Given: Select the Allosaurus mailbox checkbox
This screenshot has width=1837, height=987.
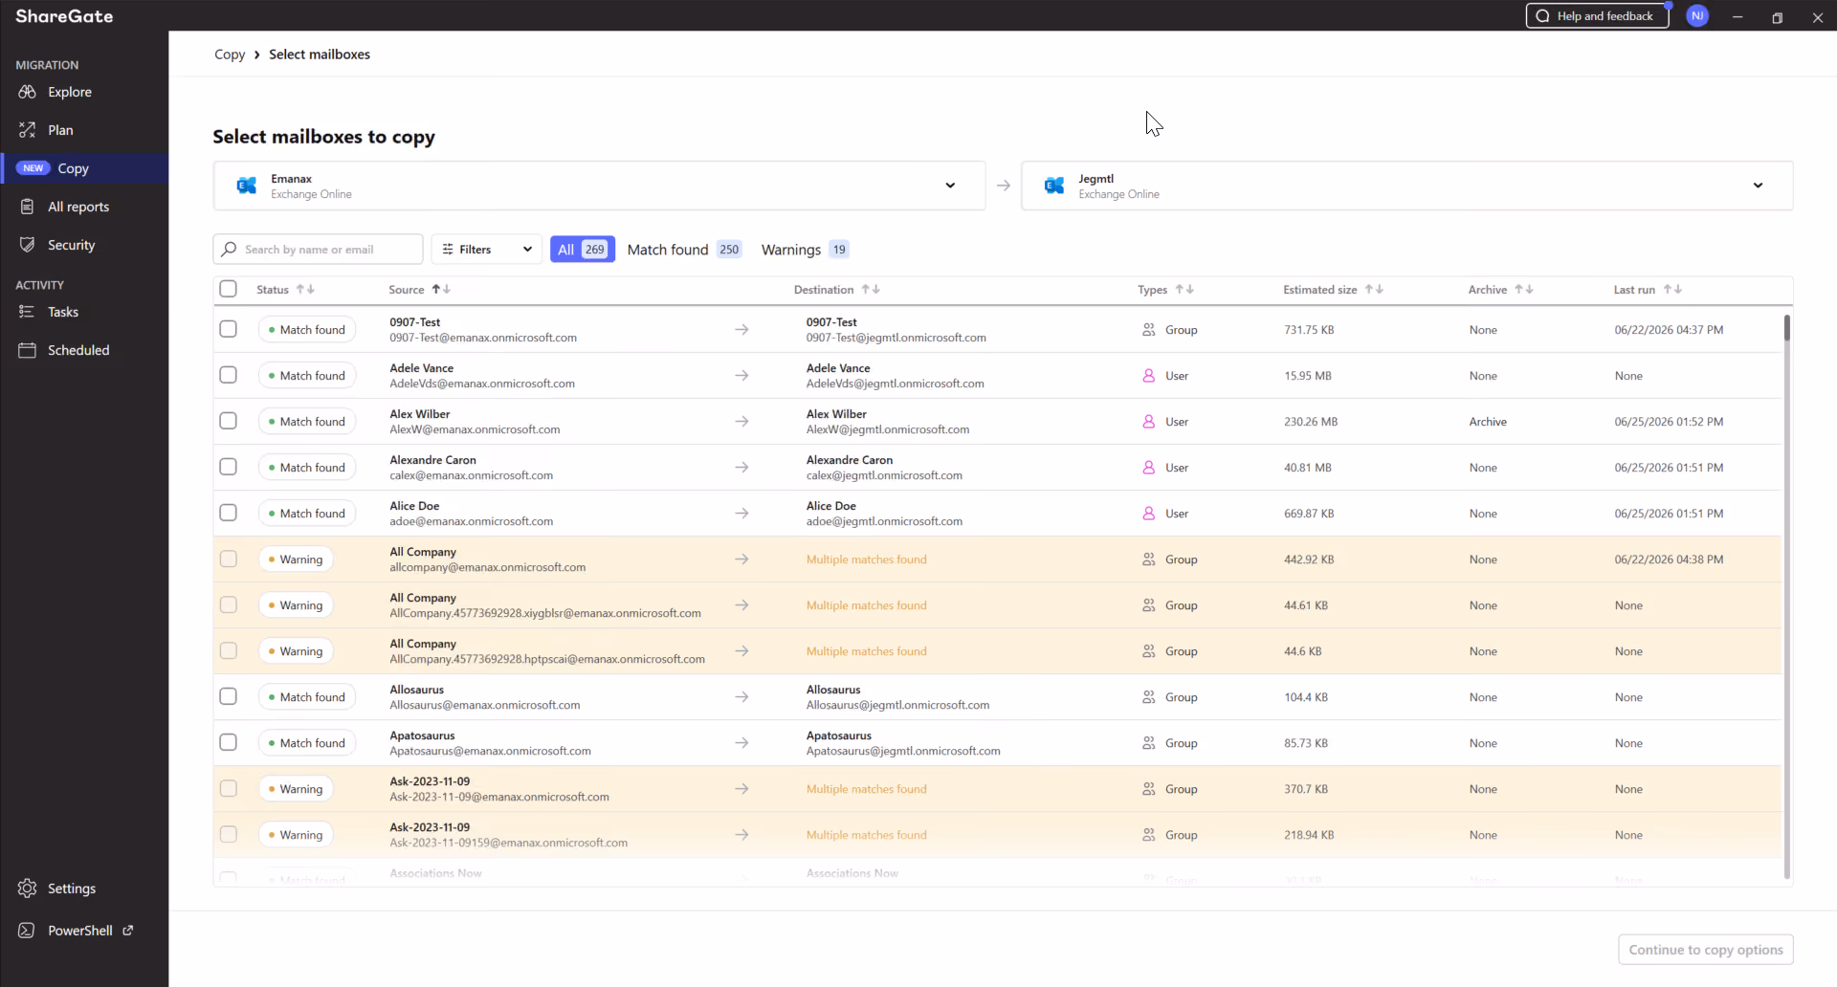Looking at the screenshot, I should pos(228,696).
